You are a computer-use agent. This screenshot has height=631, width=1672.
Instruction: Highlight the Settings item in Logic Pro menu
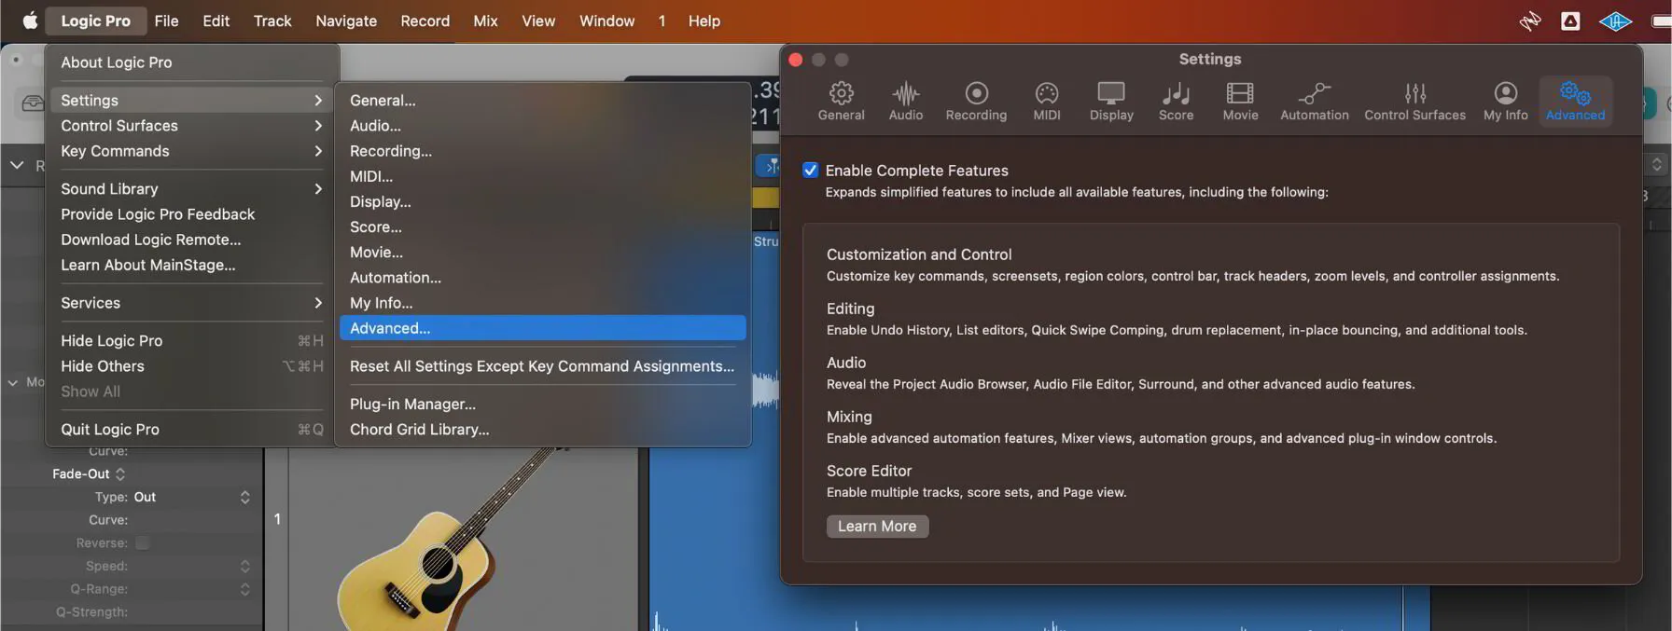tap(190, 100)
